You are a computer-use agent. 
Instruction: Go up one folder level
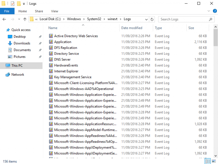pyautogui.click(x=25, y=19)
